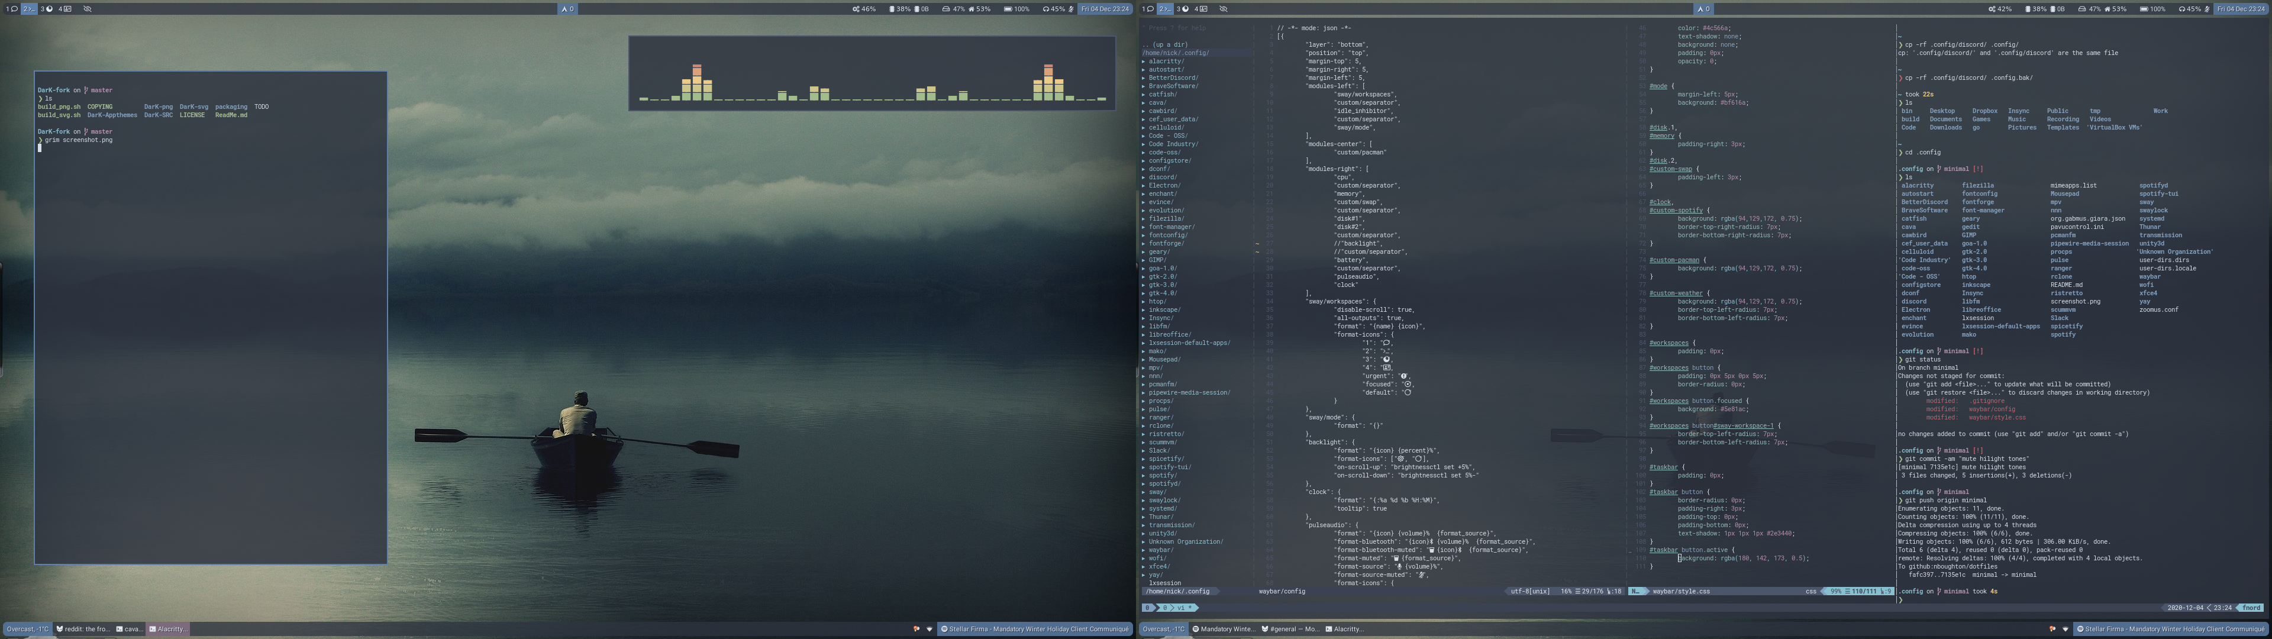2272x639 pixels.
Task: Select lxsession file in the file tree
Action: 1165,583
